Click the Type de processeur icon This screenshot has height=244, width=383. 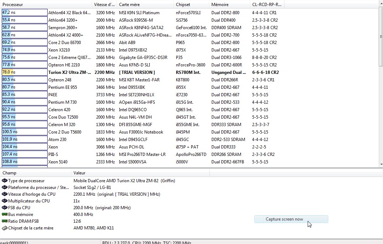pos(4,181)
